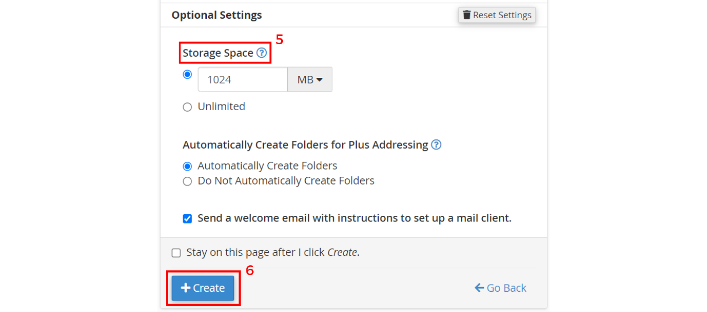The height and width of the screenshot is (312, 707).
Task: Click the Plus Addressing section heading text
Action: 305,145
